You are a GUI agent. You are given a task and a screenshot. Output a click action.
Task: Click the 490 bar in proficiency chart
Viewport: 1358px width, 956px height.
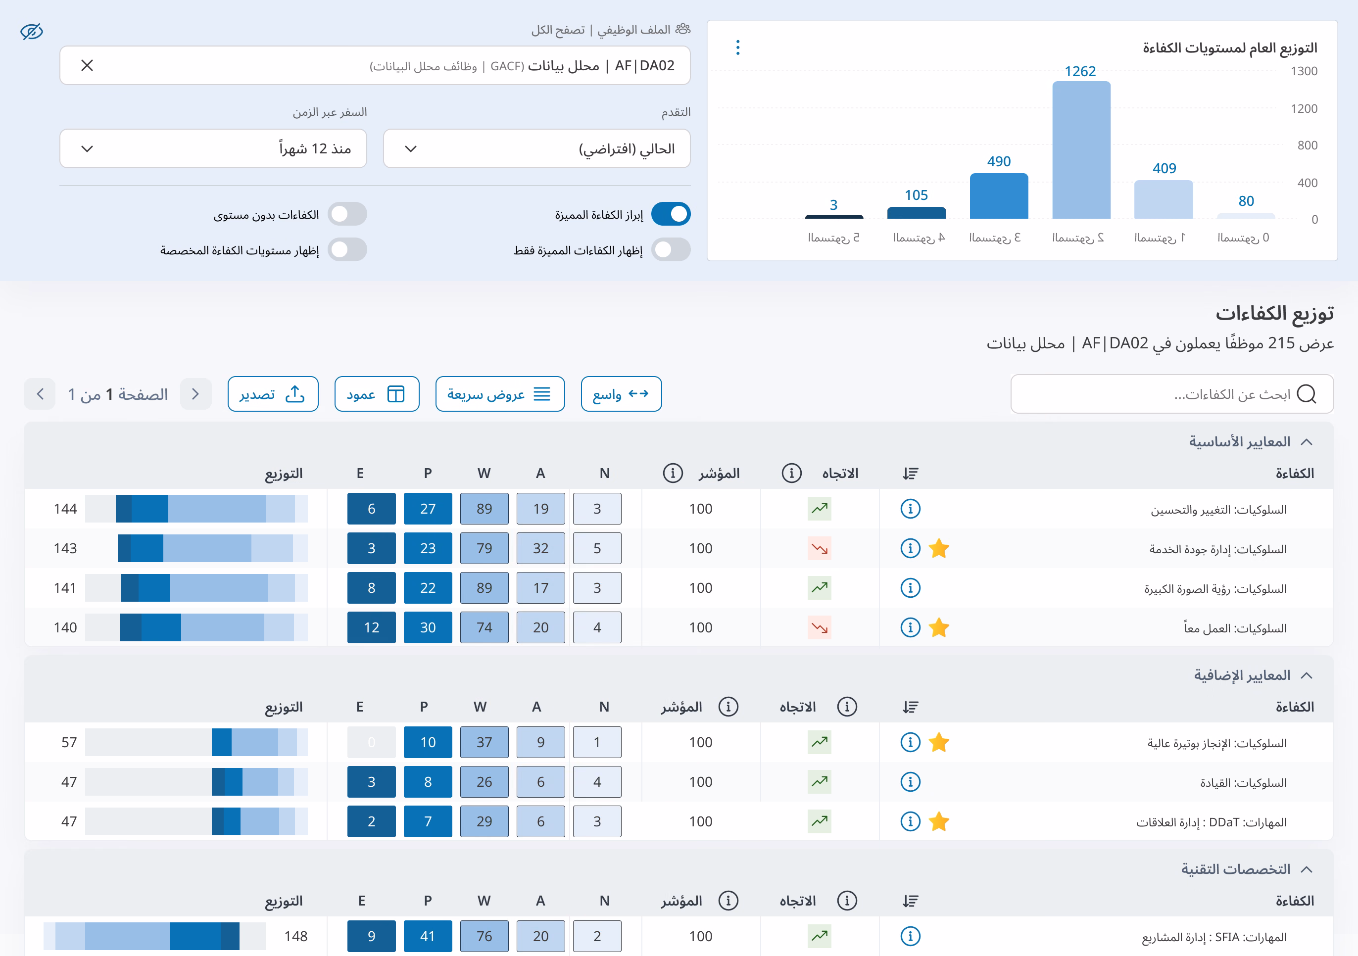(999, 195)
